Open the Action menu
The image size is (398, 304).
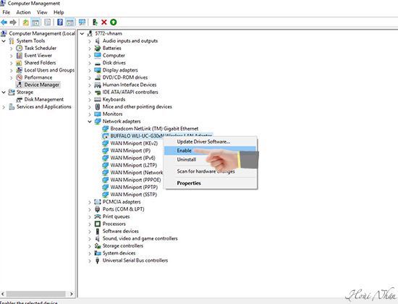[23, 12]
